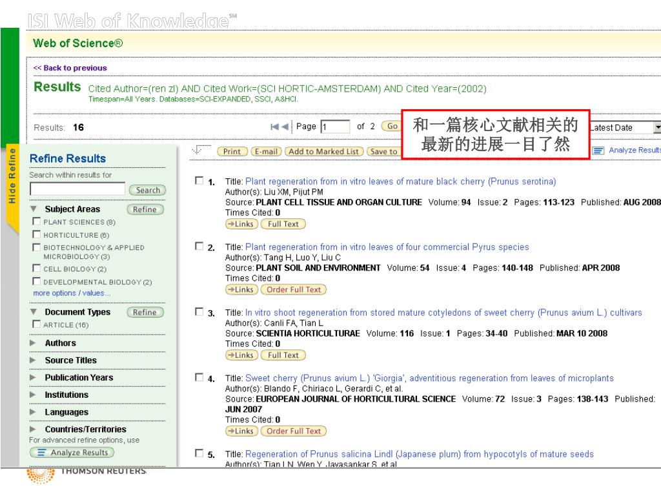661x496 pixels.
Task: Open the Latest Date sort dropdown
Action: pos(656,127)
